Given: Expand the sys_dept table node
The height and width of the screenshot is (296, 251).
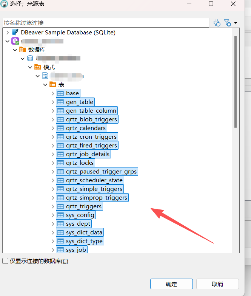Looking at the screenshot, I should click(53, 223).
